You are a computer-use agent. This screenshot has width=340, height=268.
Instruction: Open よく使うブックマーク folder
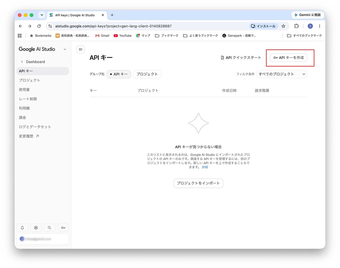pyautogui.click(x=200, y=36)
